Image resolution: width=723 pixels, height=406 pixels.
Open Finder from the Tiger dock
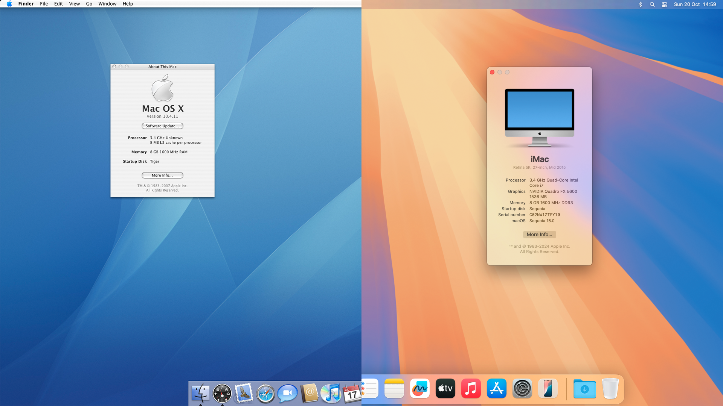[x=200, y=393]
